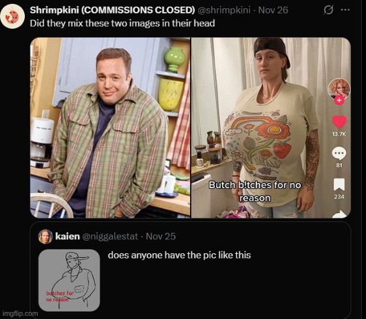Open the quoted tweet text
This screenshot has width=366, height=319.
(179, 255)
